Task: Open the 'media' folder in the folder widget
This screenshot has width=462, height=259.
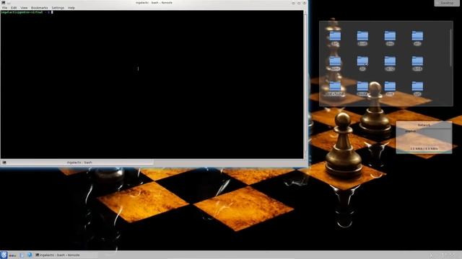Action: (x=362, y=88)
